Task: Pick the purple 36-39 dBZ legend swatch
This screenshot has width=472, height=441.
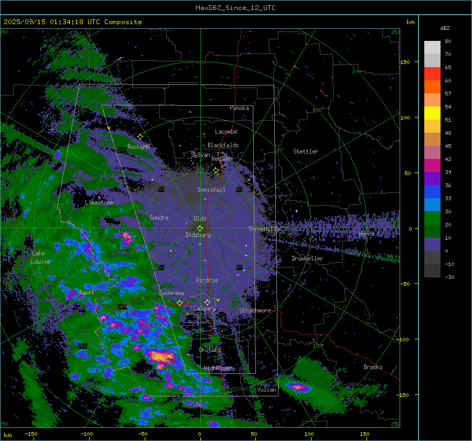Action: tap(432, 179)
